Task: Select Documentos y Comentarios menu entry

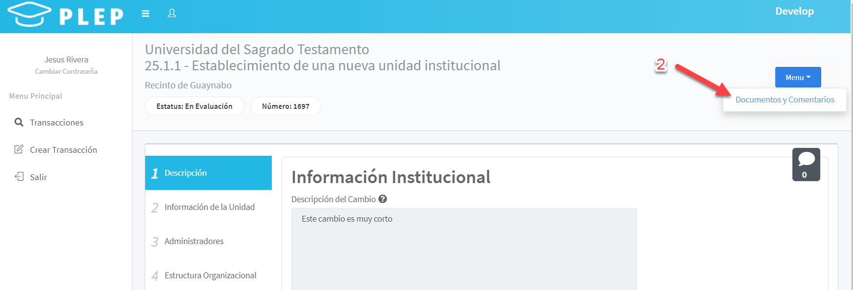Action: pos(785,100)
